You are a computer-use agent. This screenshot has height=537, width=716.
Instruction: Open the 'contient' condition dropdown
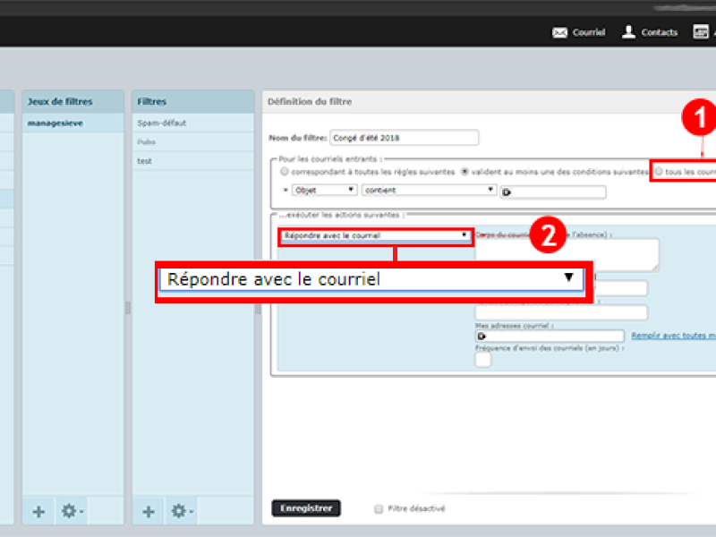(x=429, y=190)
